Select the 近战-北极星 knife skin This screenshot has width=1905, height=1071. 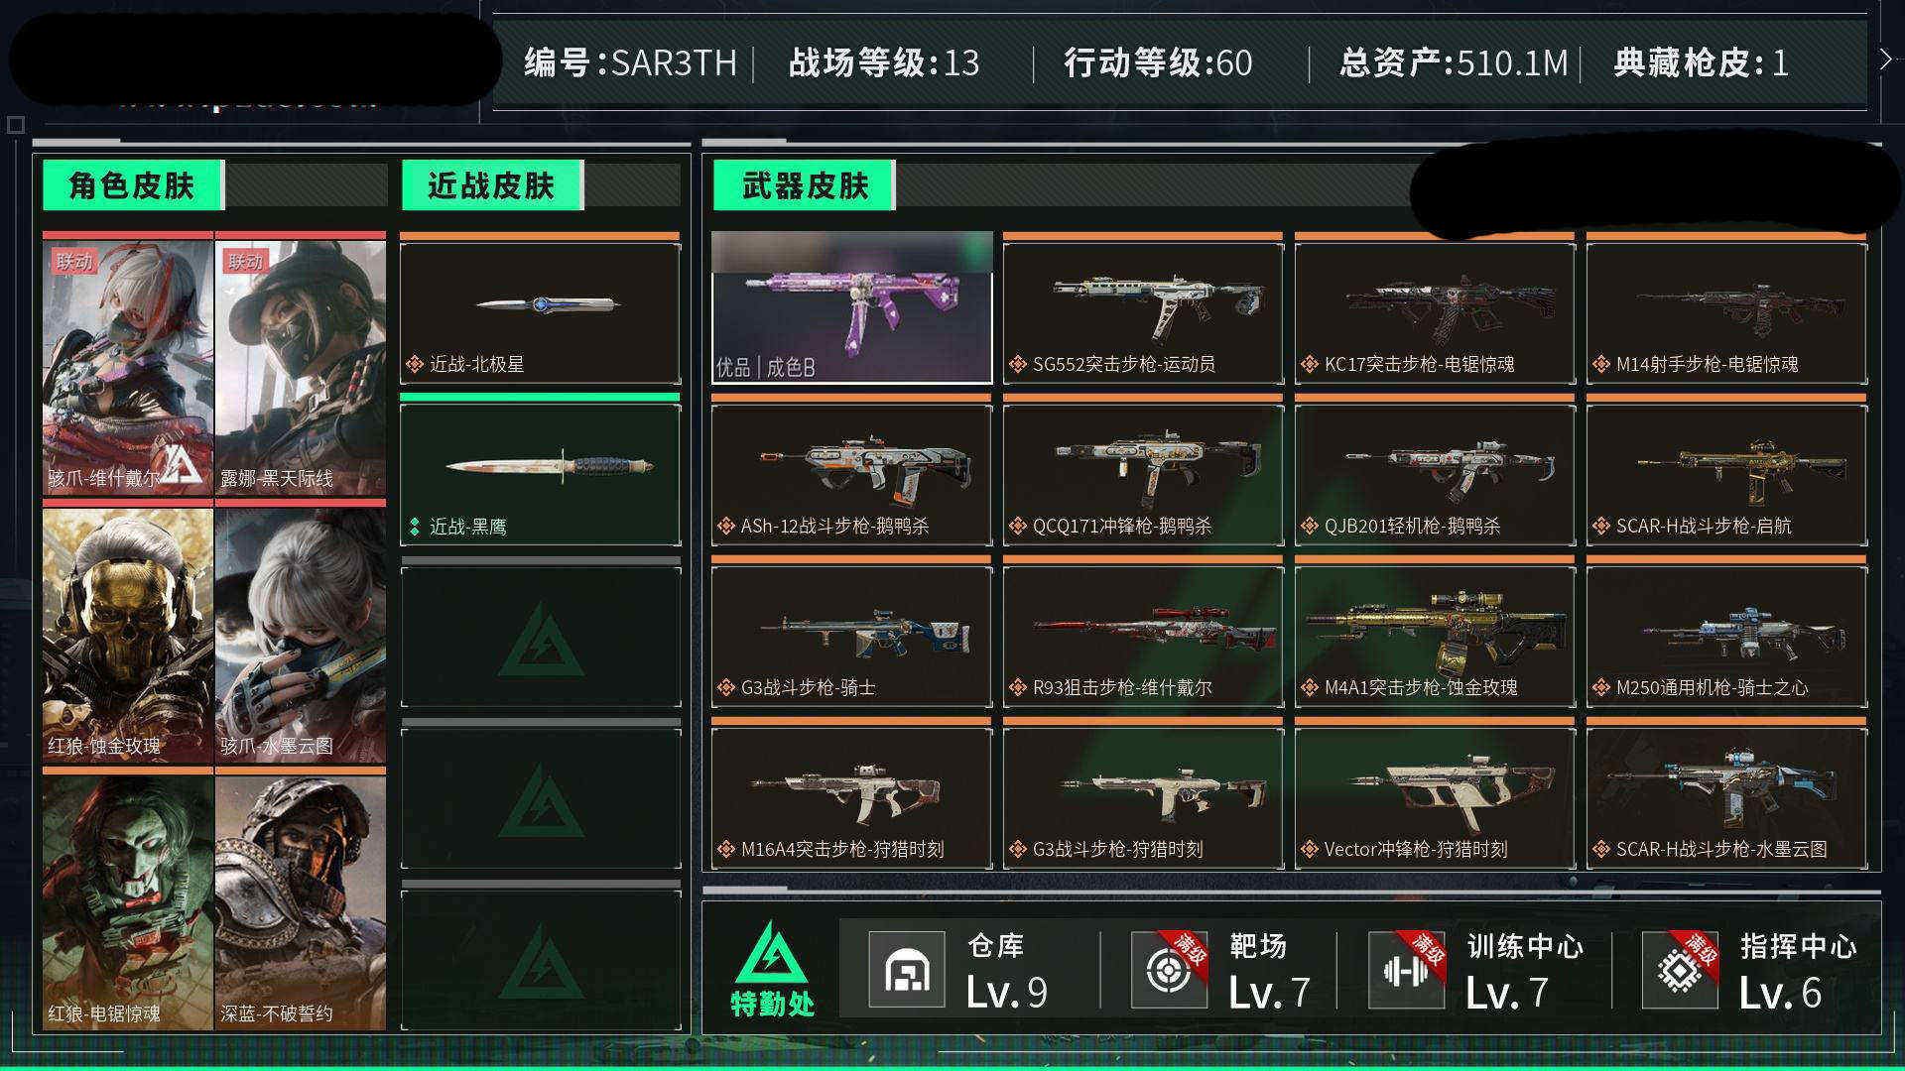click(541, 308)
